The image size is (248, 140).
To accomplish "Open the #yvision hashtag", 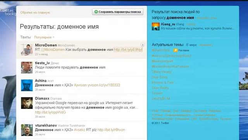I will [x=80, y=85].
